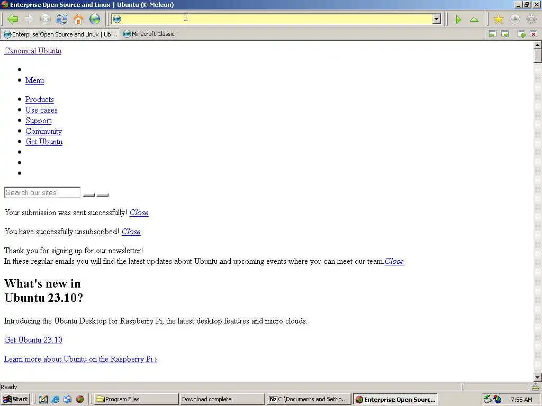Click the page scrollbar down arrow
This screenshot has height=406, width=542.
tap(538, 377)
